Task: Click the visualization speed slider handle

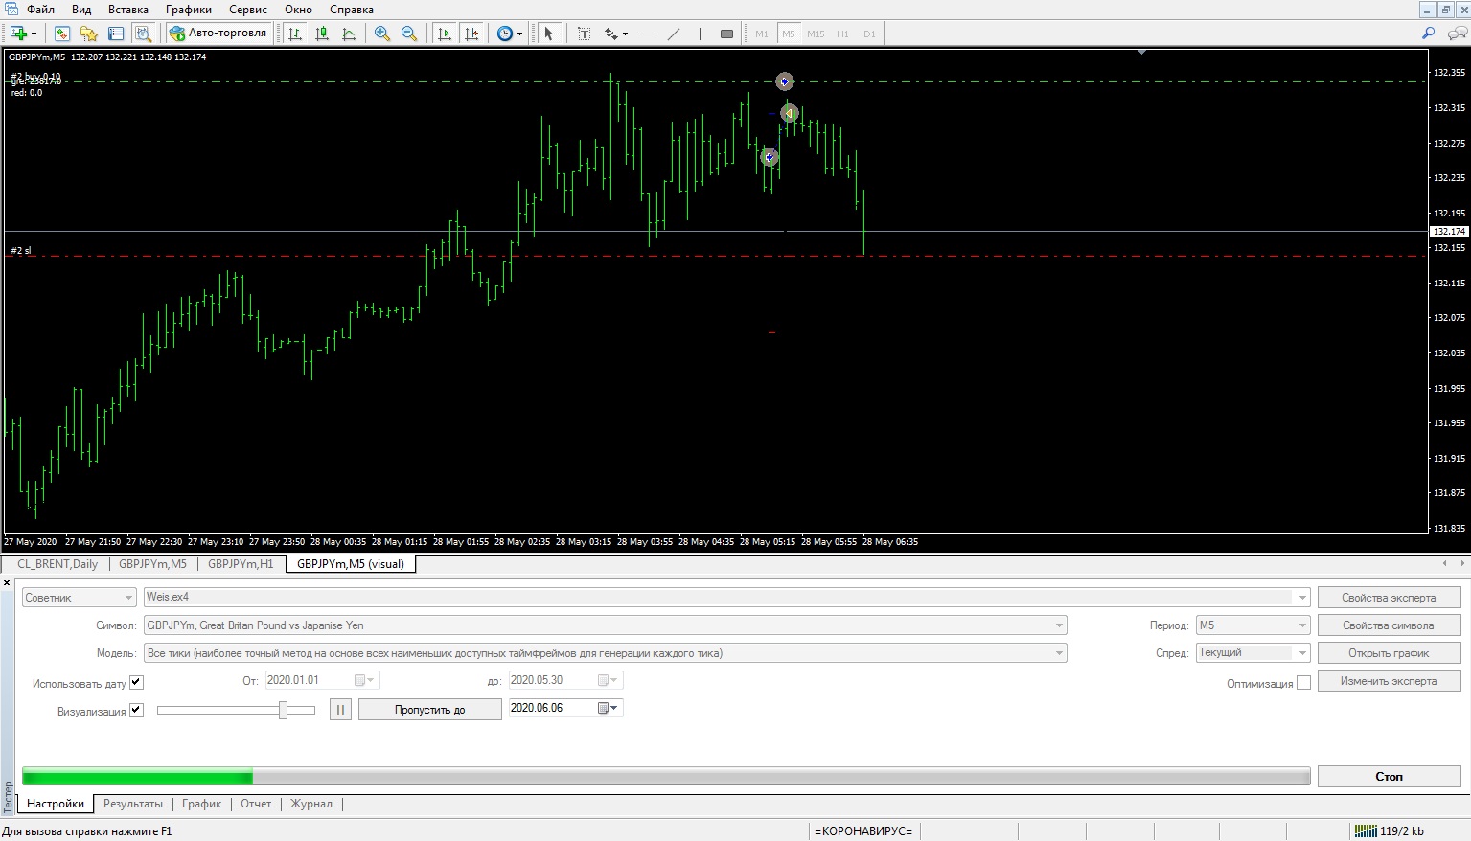Action: [283, 710]
